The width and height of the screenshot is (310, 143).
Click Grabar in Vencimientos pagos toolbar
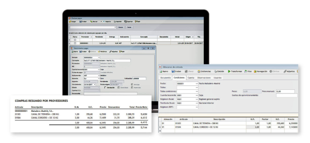pos(83,52)
